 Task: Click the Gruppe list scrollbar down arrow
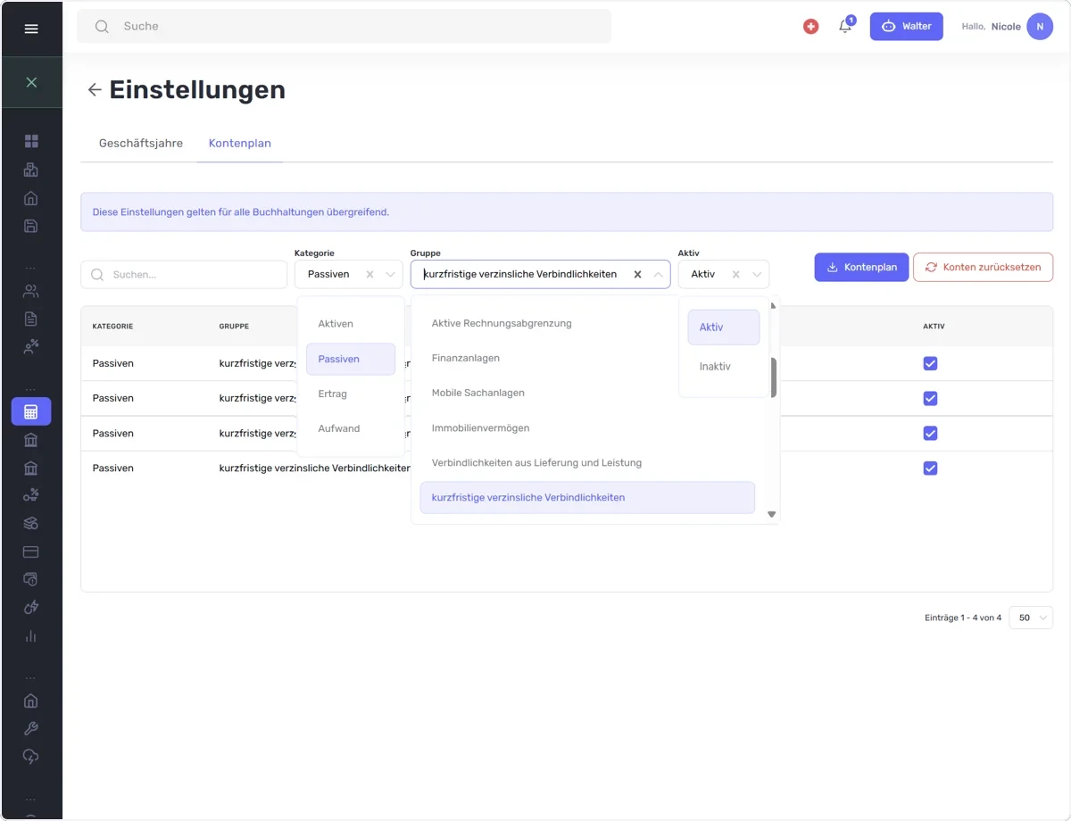click(x=772, y=514)
